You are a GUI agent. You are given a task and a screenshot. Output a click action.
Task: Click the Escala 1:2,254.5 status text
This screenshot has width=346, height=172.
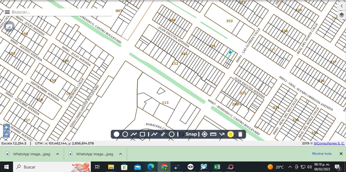[x=14, y=143]
